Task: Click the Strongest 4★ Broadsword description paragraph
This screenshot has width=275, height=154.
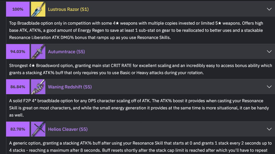Action: (140, 69)
